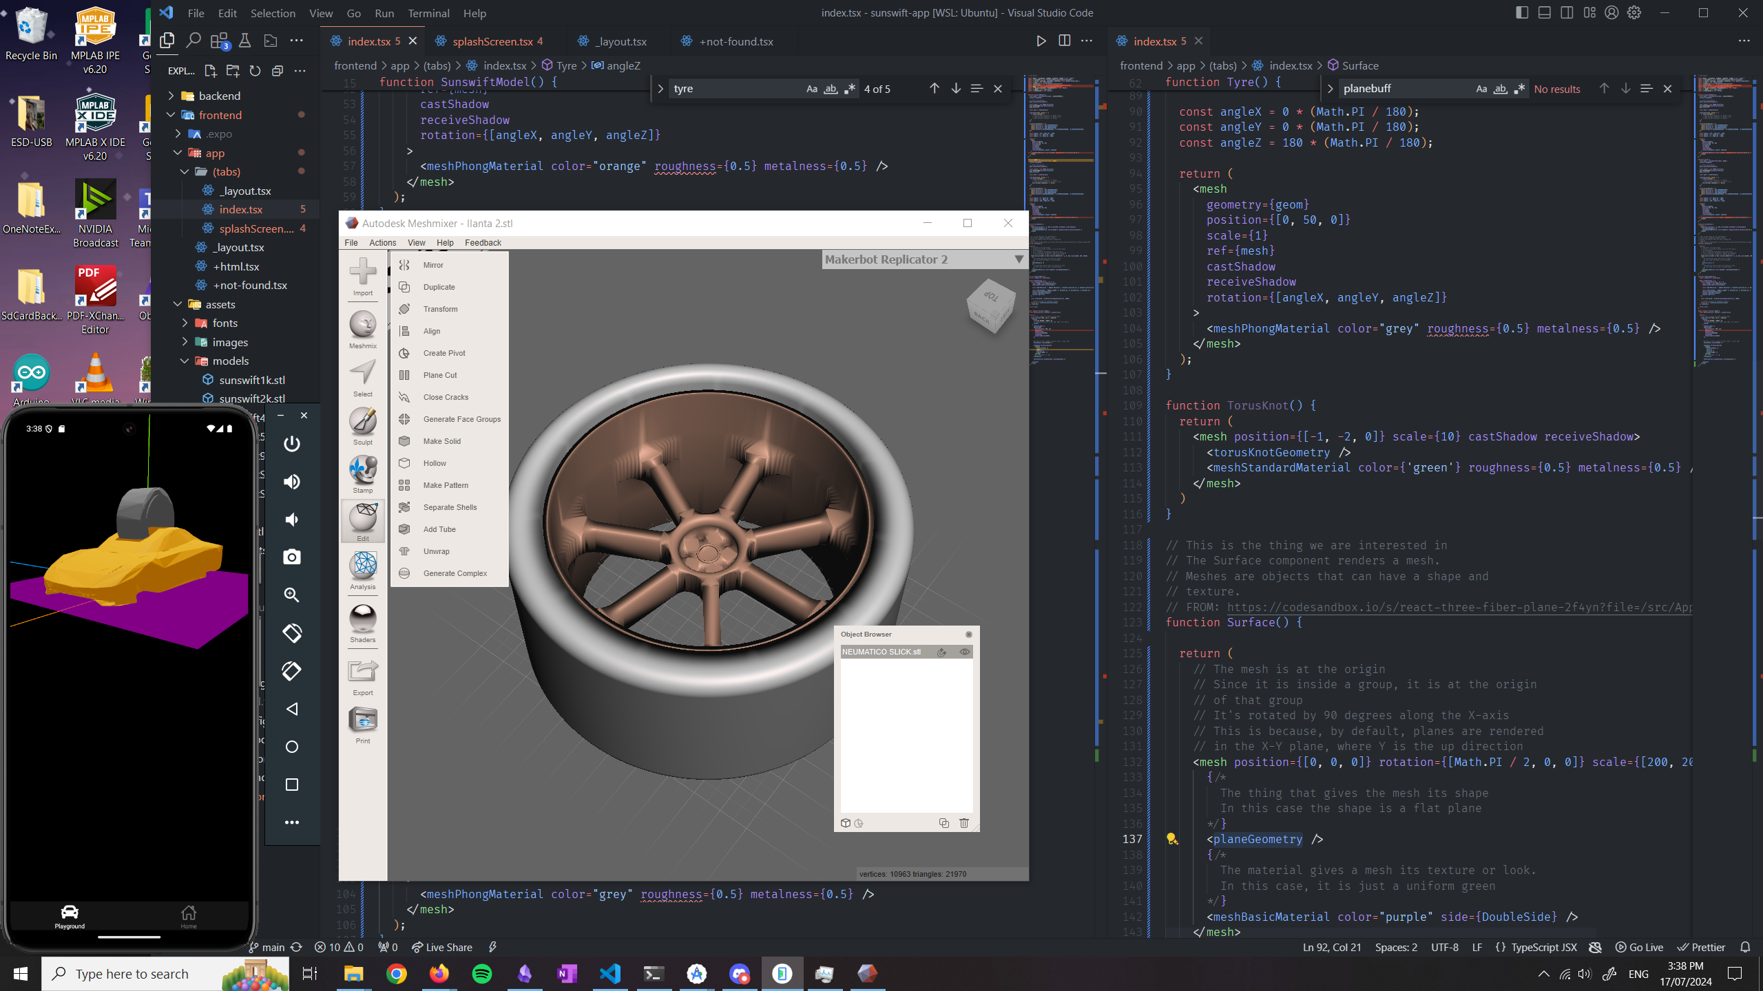The height and width of the screenshot is (991, 1763).
Task: Collapse the frontend folder
Action: pyautogui.click(x=171, y=115)
